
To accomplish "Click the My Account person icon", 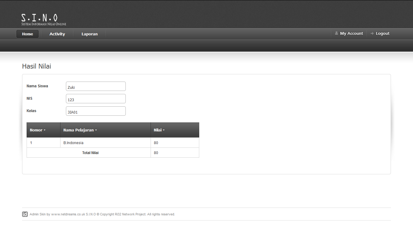I will [x=337, y=33].
